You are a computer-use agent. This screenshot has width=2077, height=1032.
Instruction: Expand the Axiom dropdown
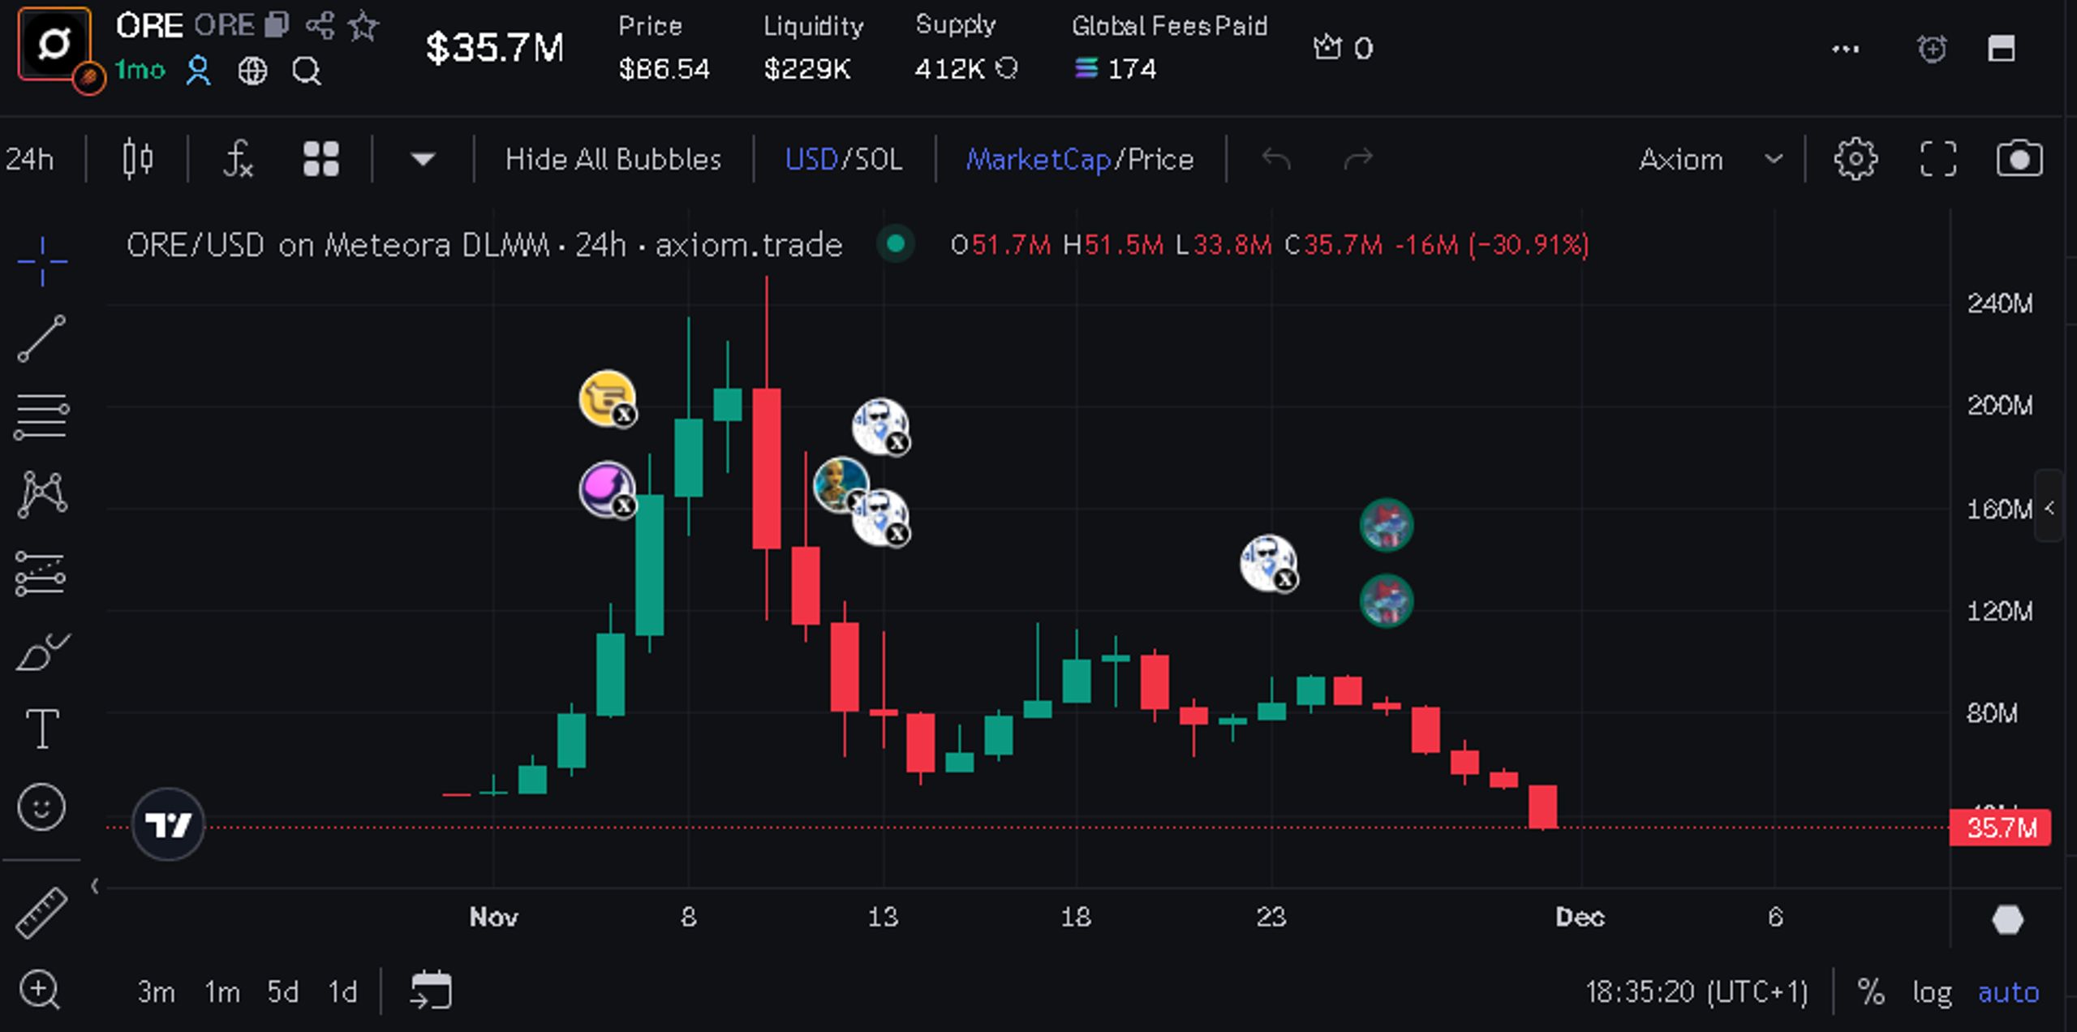[1710, 159]
